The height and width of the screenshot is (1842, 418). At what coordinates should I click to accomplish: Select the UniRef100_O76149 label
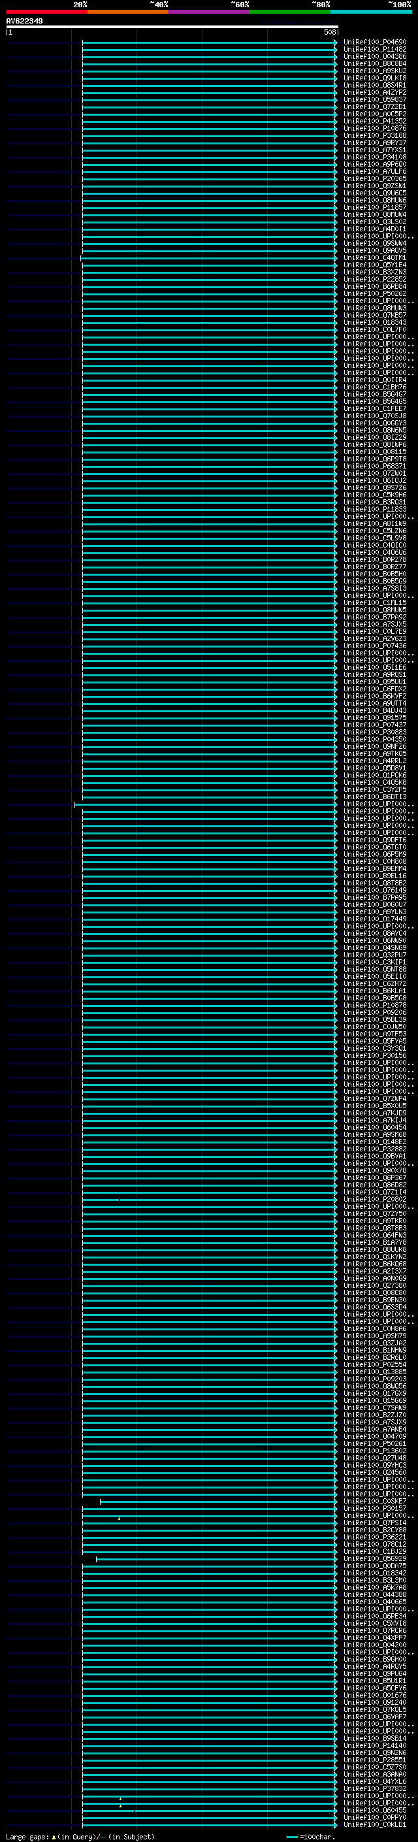click(x=375, y=890)
